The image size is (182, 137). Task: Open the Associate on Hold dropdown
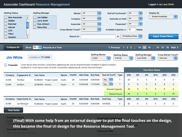point(135,19)
